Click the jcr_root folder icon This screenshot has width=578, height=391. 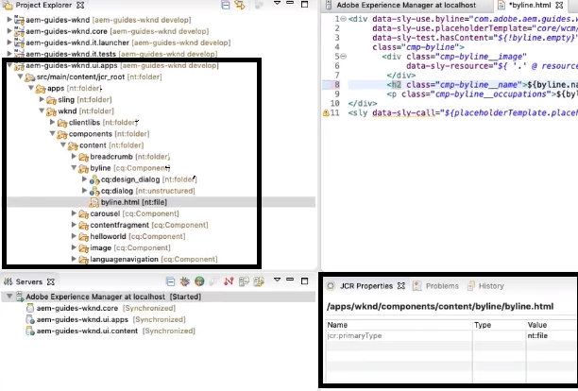[29, 77]
